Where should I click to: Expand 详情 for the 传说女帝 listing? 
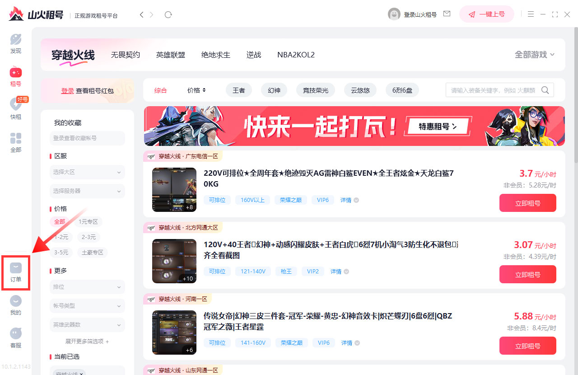coord(350,343)
